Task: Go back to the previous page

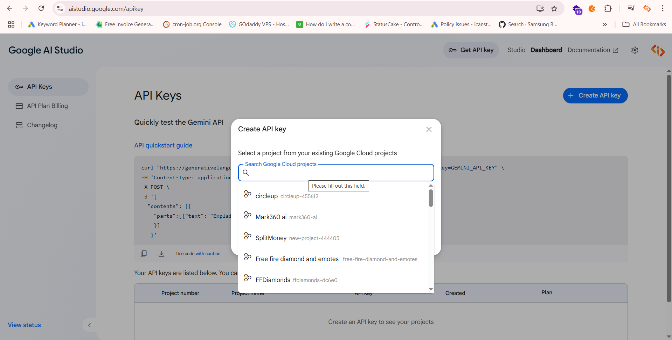Action: tap(10, 8)
